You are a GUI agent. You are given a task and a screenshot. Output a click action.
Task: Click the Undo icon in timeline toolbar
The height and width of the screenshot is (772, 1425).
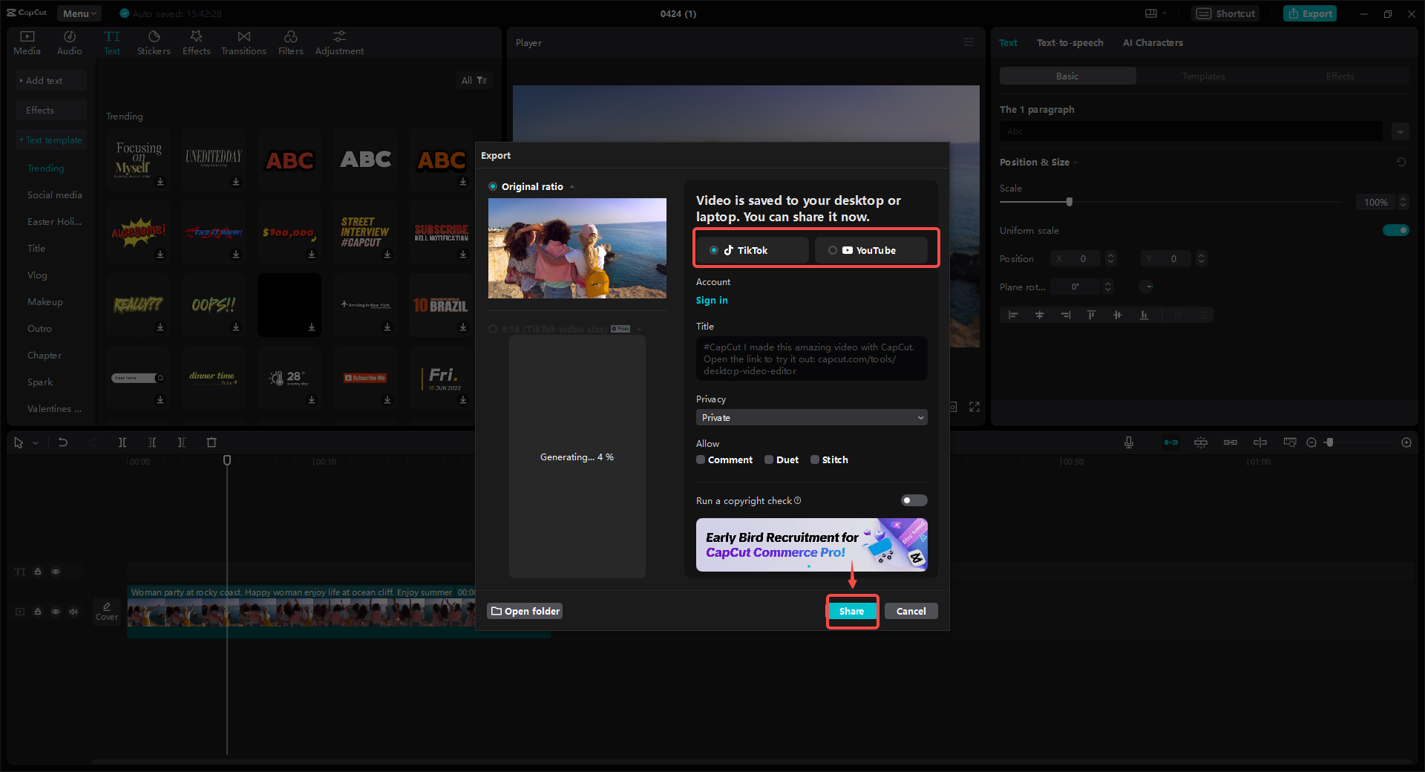pos(63,442)
